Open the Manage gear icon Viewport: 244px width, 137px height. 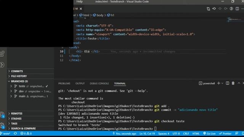pyautogui.click(x=2, y=125)
